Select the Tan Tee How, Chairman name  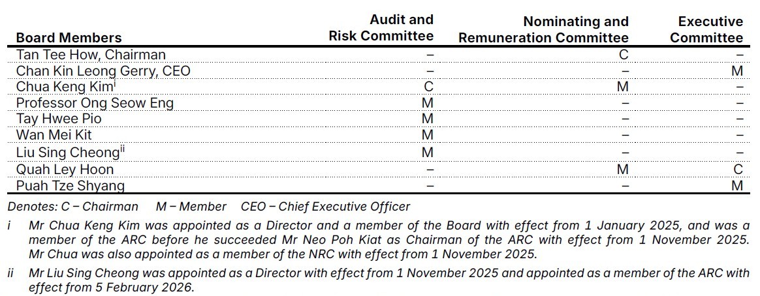(91, 55)
